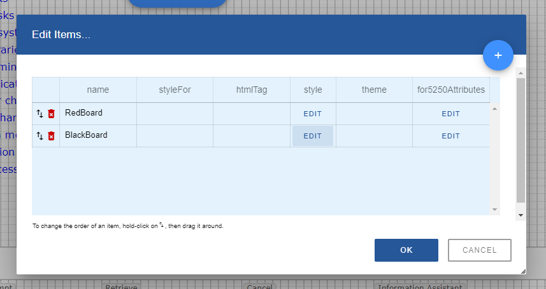Edit for5250Attributes for RedBoard
The width and height of the screenshot is (546, 289).
(450, 114)
